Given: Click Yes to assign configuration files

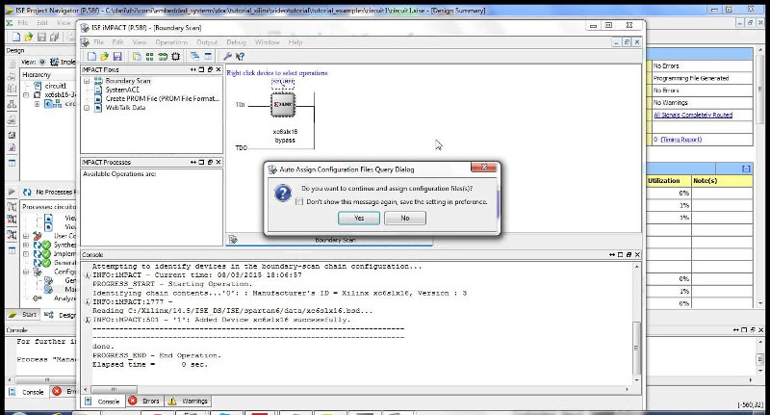Looking at the screenshot, I should pos(359,218).
